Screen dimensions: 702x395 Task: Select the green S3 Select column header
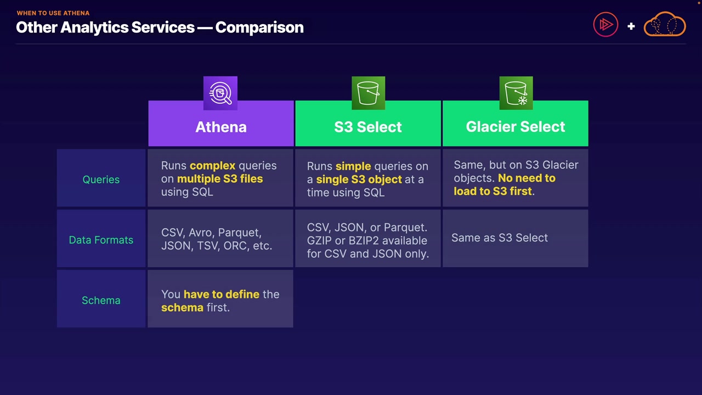tap(368, 127)
